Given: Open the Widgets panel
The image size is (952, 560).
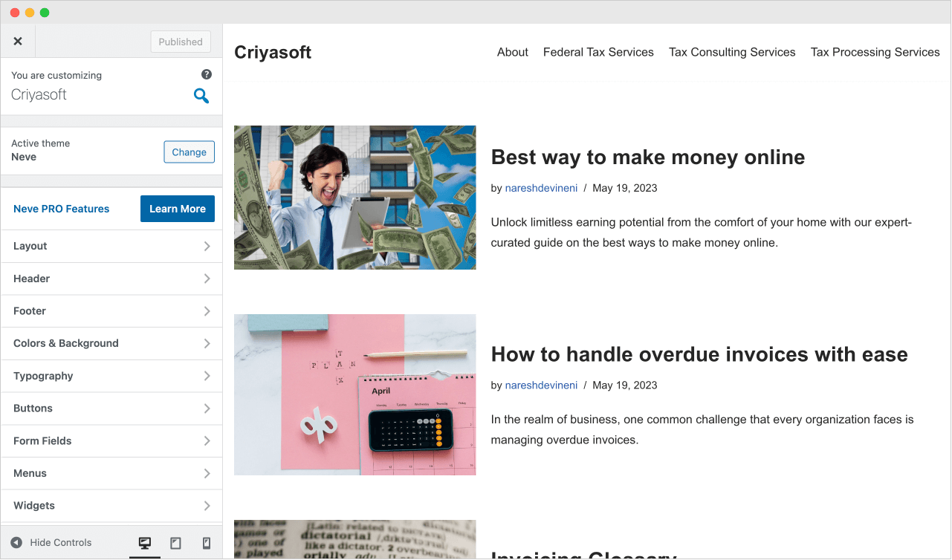Looking at the screenshot, I should 111,506.
